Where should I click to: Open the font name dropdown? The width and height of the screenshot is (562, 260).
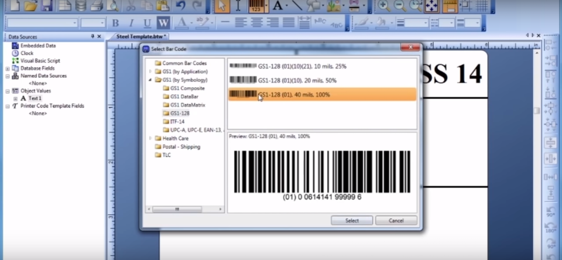pyautogui.click(x=75, y=23)
